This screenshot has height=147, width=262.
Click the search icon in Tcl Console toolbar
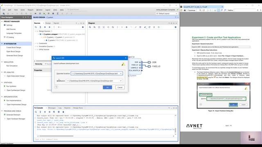click(36, 112)
